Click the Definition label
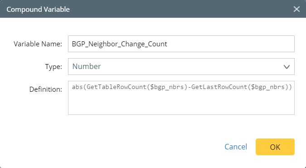Image resolution: width=306 pixels, height=168 pixels. tap(46, 89)
